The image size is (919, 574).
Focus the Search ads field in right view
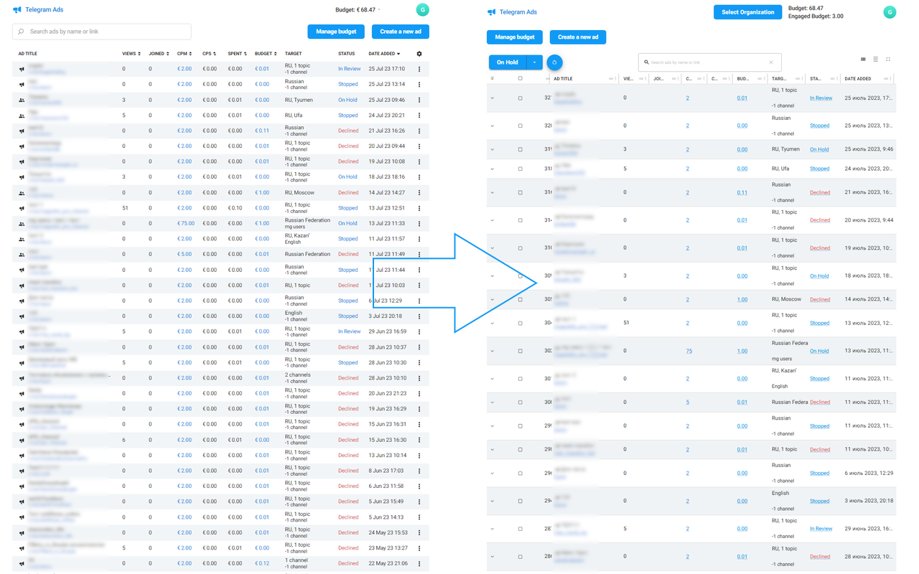tap(709, 62)
